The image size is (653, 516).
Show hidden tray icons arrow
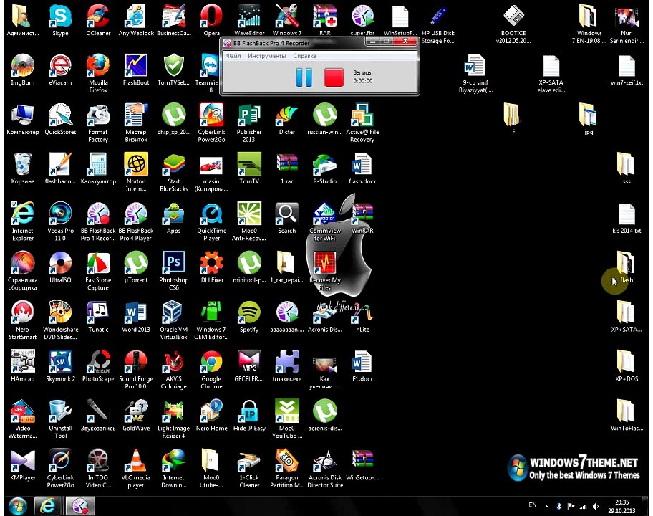pos(546,507)
